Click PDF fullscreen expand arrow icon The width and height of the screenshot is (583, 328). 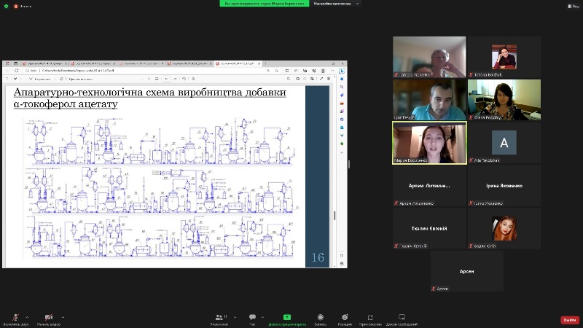[x=321, y=79]
